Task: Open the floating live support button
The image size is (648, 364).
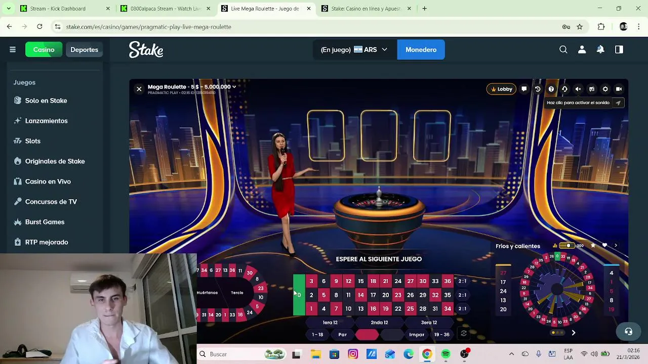Action: point(628,332)
